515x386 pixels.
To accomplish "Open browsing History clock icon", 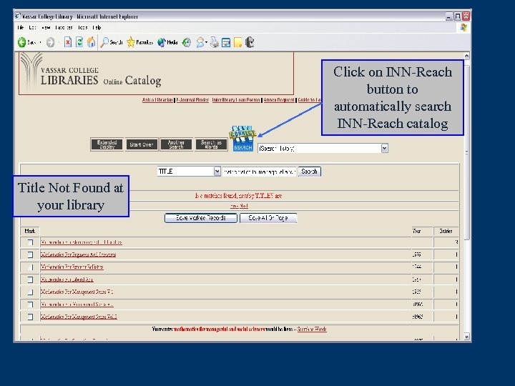I will coord(186,42).
